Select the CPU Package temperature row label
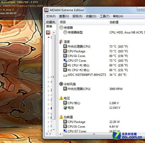This screenshot has width=145, height=143. tap(77, 51)
